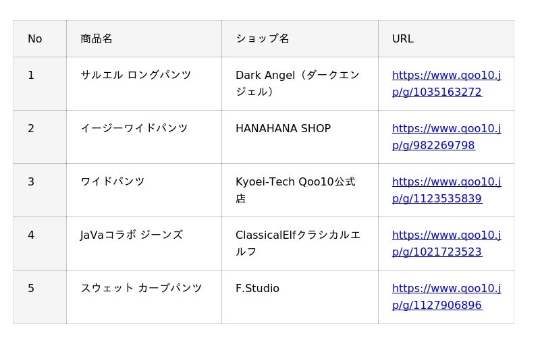Image resolution: width=540 pixels, height=344 pixels.
Task: Select the URL column header
Action: click(x=403, y=39)
